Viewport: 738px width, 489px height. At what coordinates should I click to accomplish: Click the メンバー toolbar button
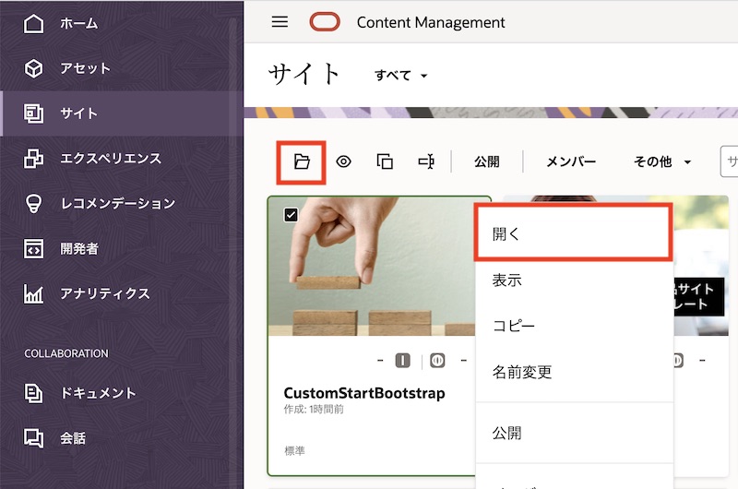[x=571, y=161]
